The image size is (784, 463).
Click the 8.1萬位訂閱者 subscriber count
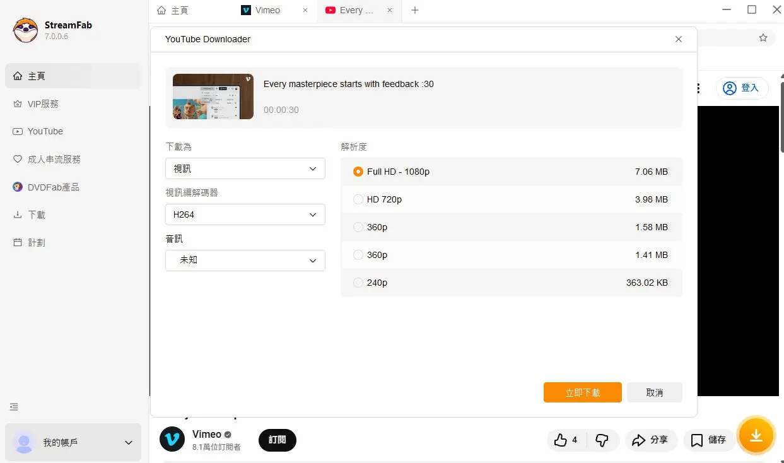click(216, 447)
